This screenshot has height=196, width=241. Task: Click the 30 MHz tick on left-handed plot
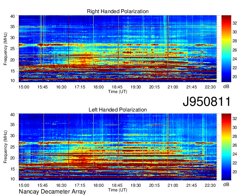click(12, 136)
